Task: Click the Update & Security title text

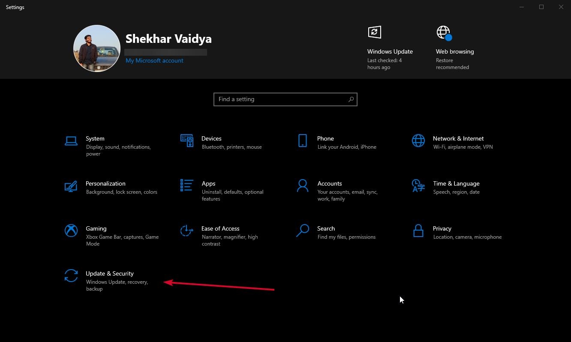Action: (x=110, y=273)
